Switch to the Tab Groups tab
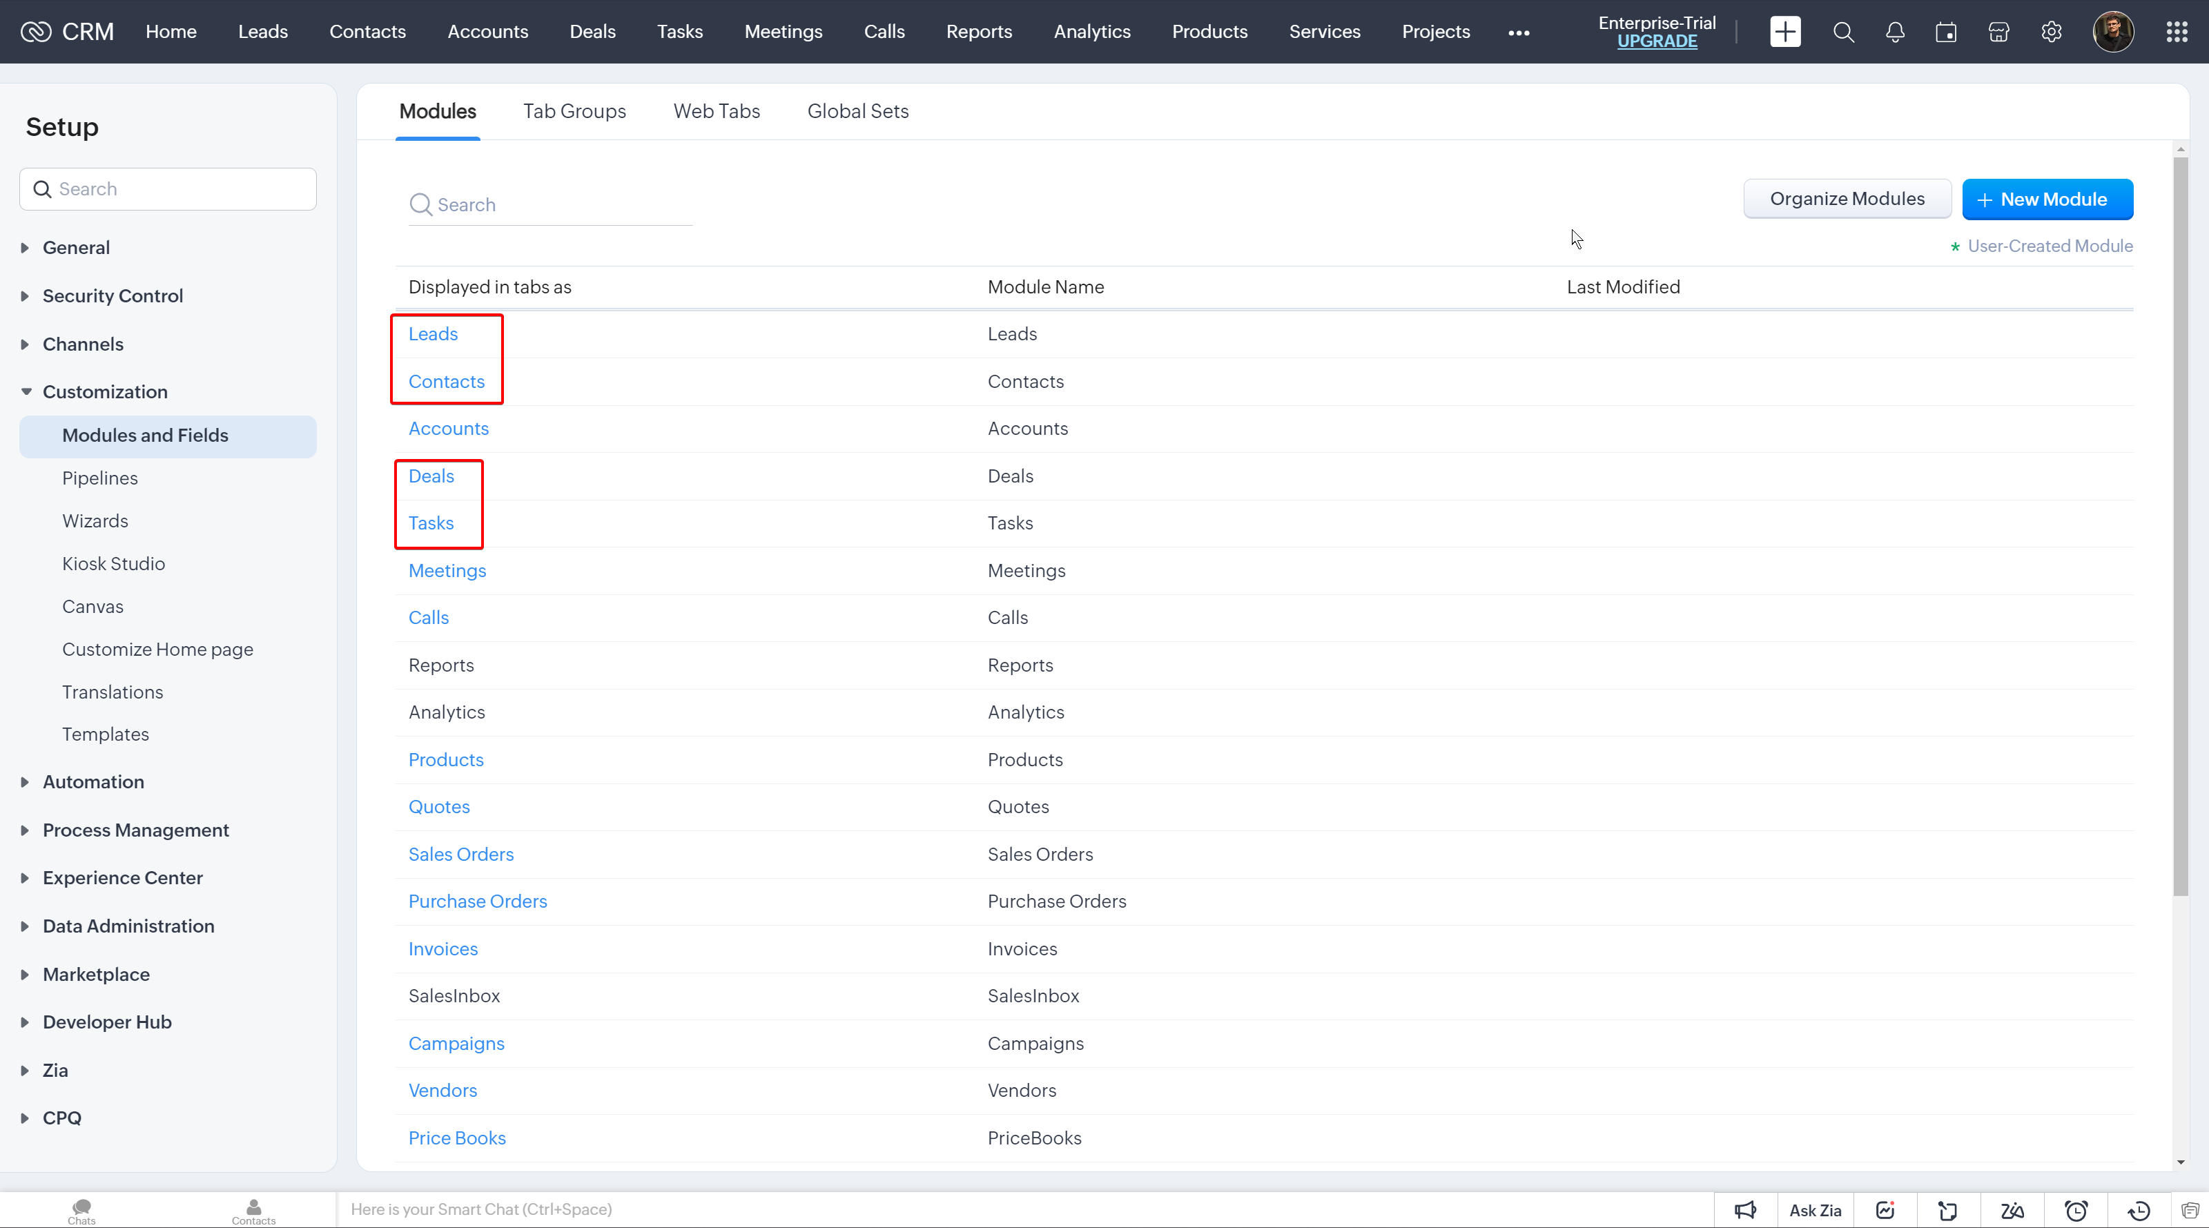The height and width of the screenshot is (1228, 2209). pyautogui.click(x=574, y=112)
